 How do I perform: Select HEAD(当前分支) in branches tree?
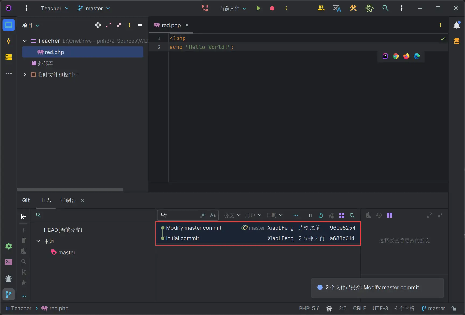(x=63, y=230)
